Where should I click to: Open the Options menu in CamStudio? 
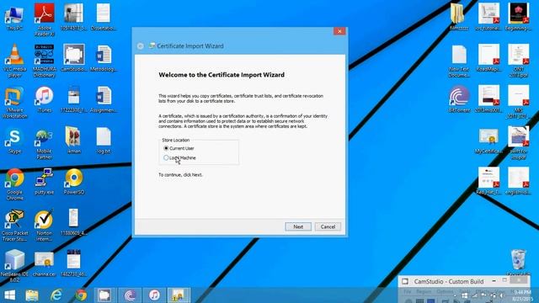click(x=445, y=291)
